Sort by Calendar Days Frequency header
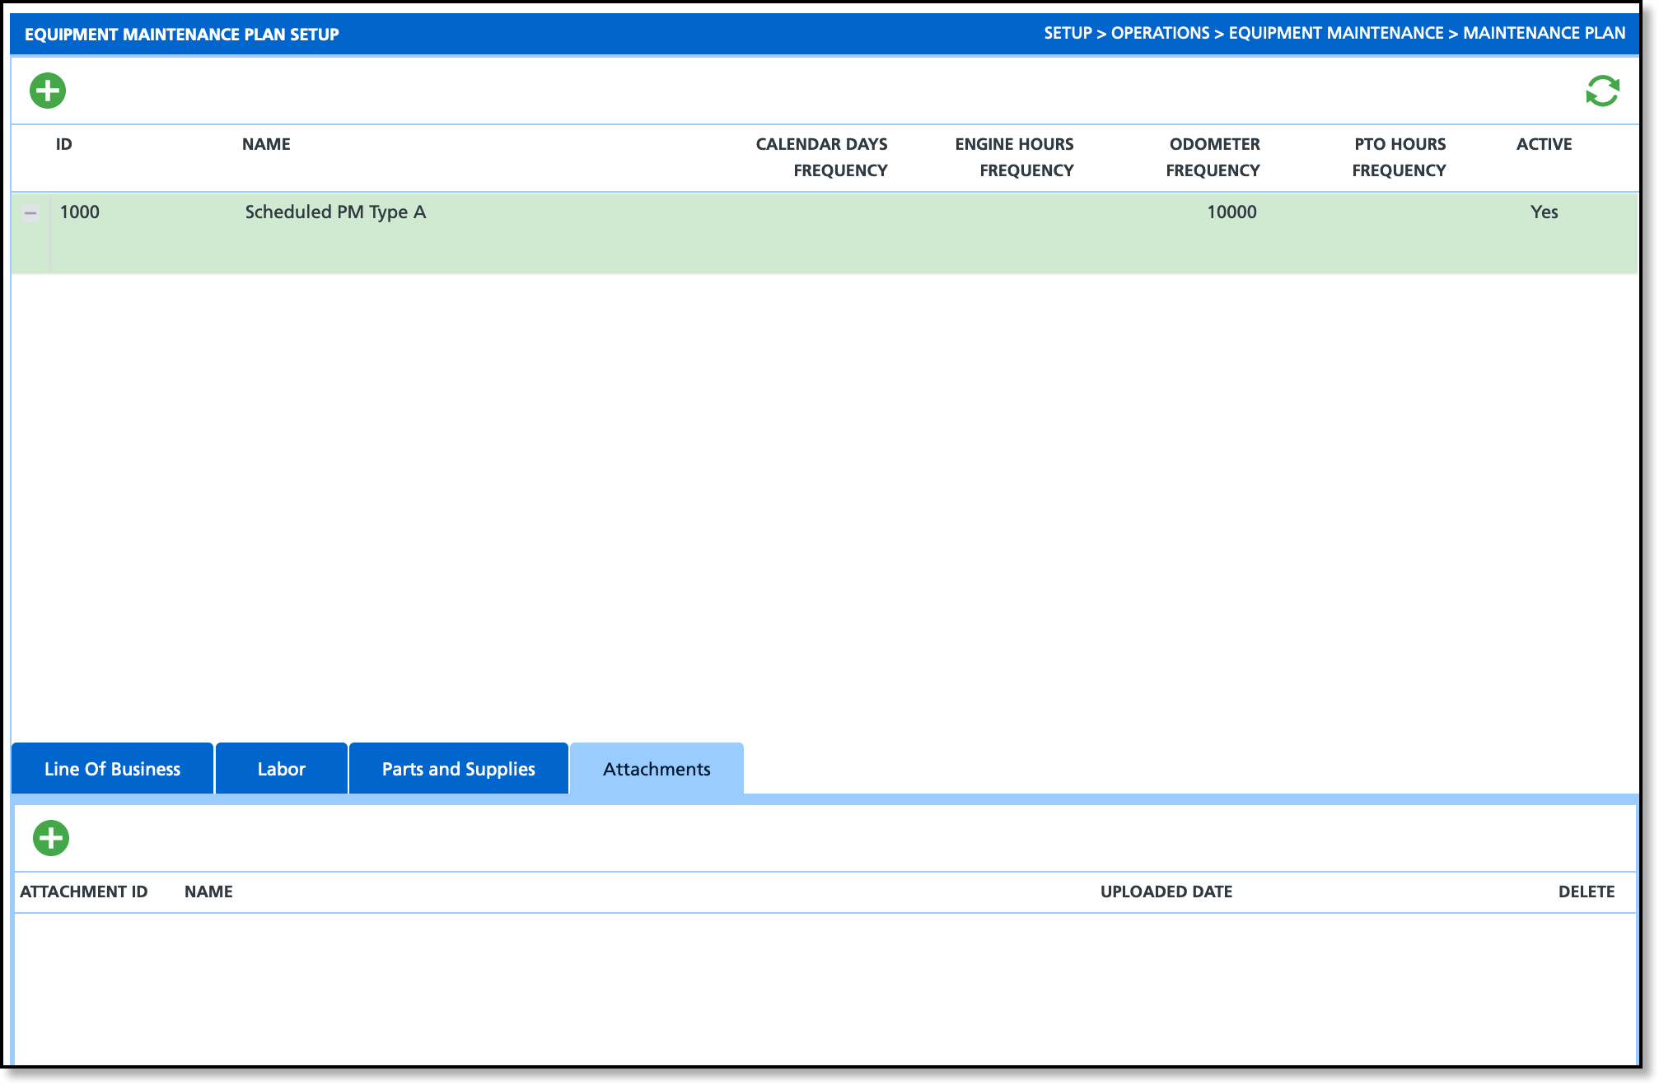 (821, 157)
